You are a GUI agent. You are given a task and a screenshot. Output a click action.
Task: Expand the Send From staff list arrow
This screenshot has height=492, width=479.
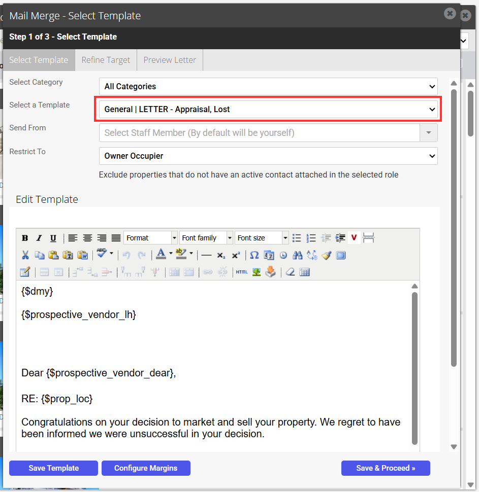click(429, 133)
